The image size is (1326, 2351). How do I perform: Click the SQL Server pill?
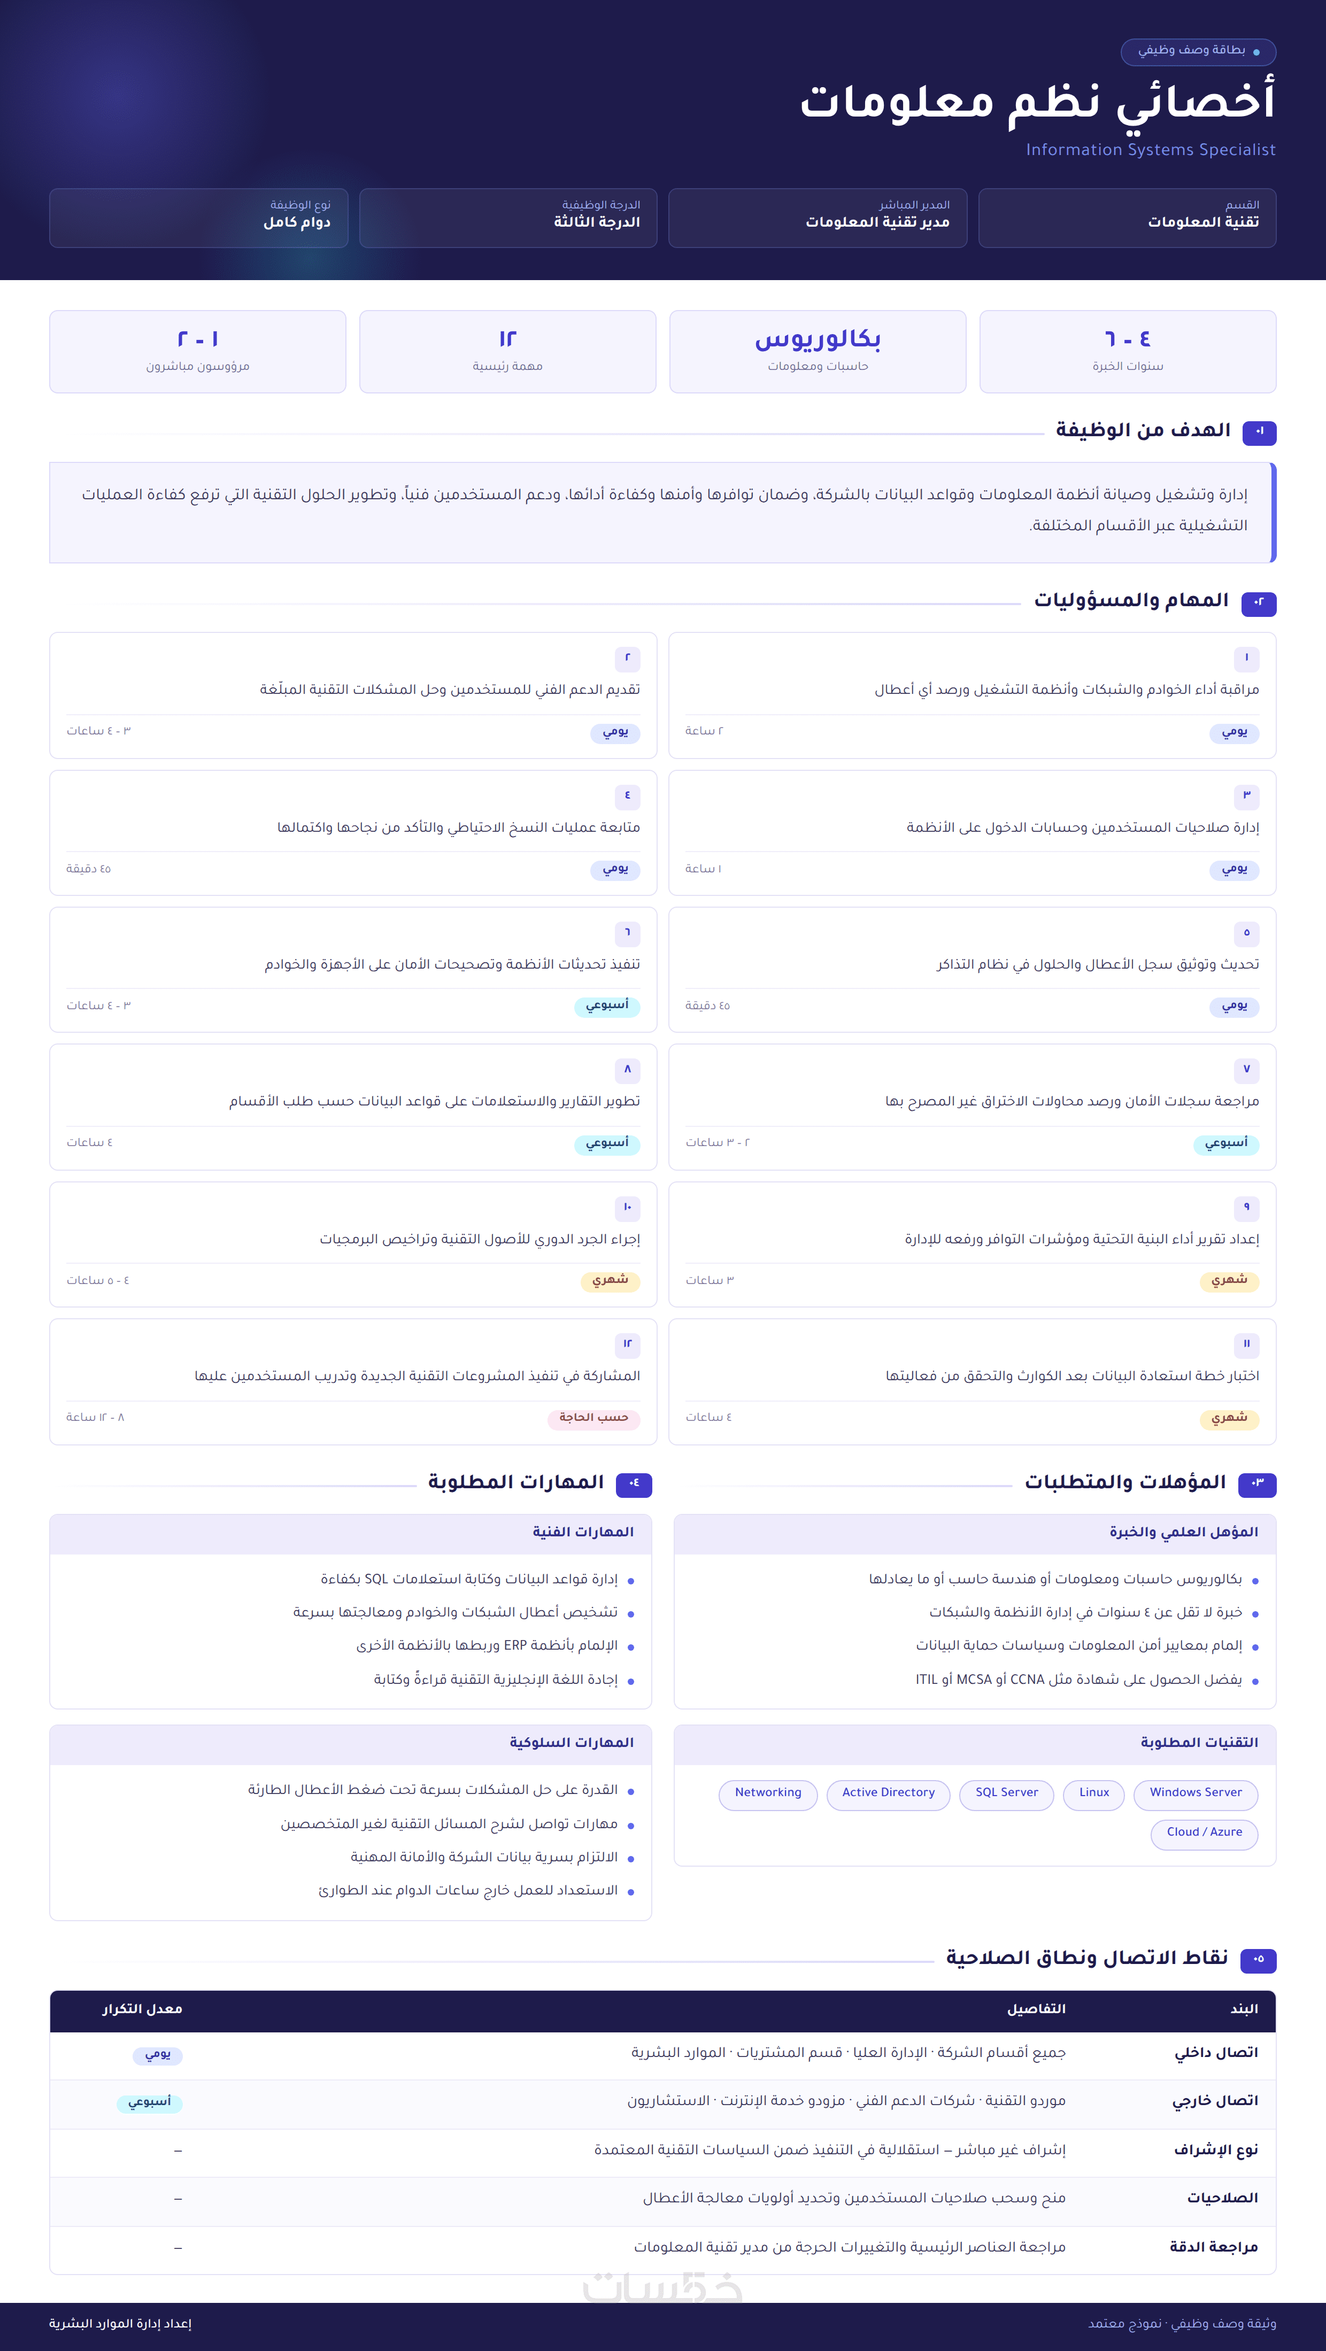[x=1006, y=1793]
